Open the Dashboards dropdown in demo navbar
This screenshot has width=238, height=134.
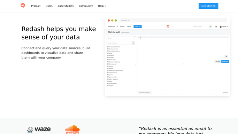point(113,27)
